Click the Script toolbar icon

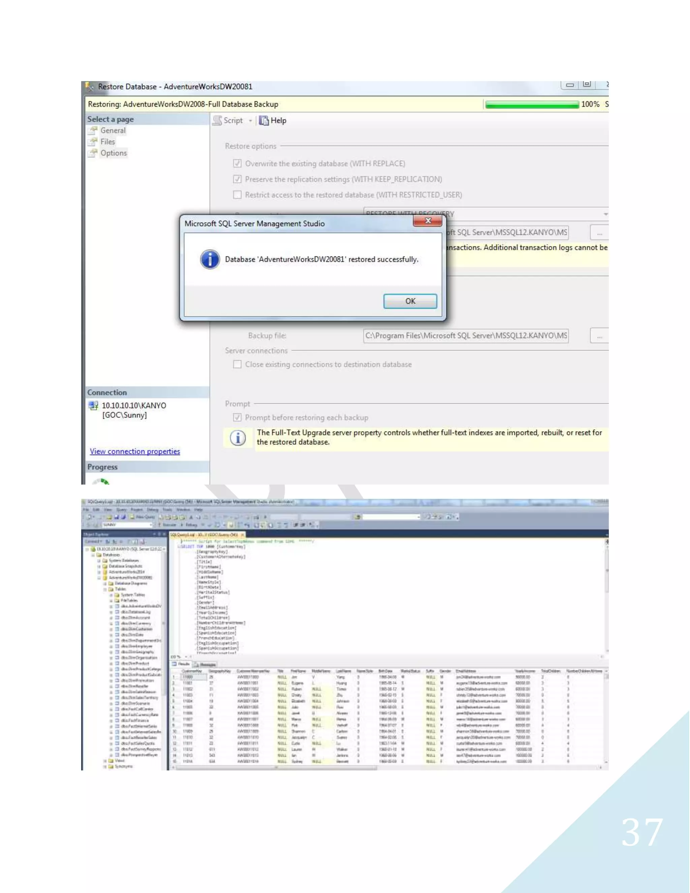point(217,121)
